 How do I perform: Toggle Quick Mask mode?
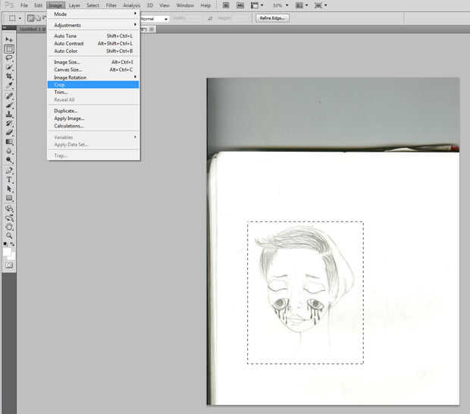pos(9,265)
